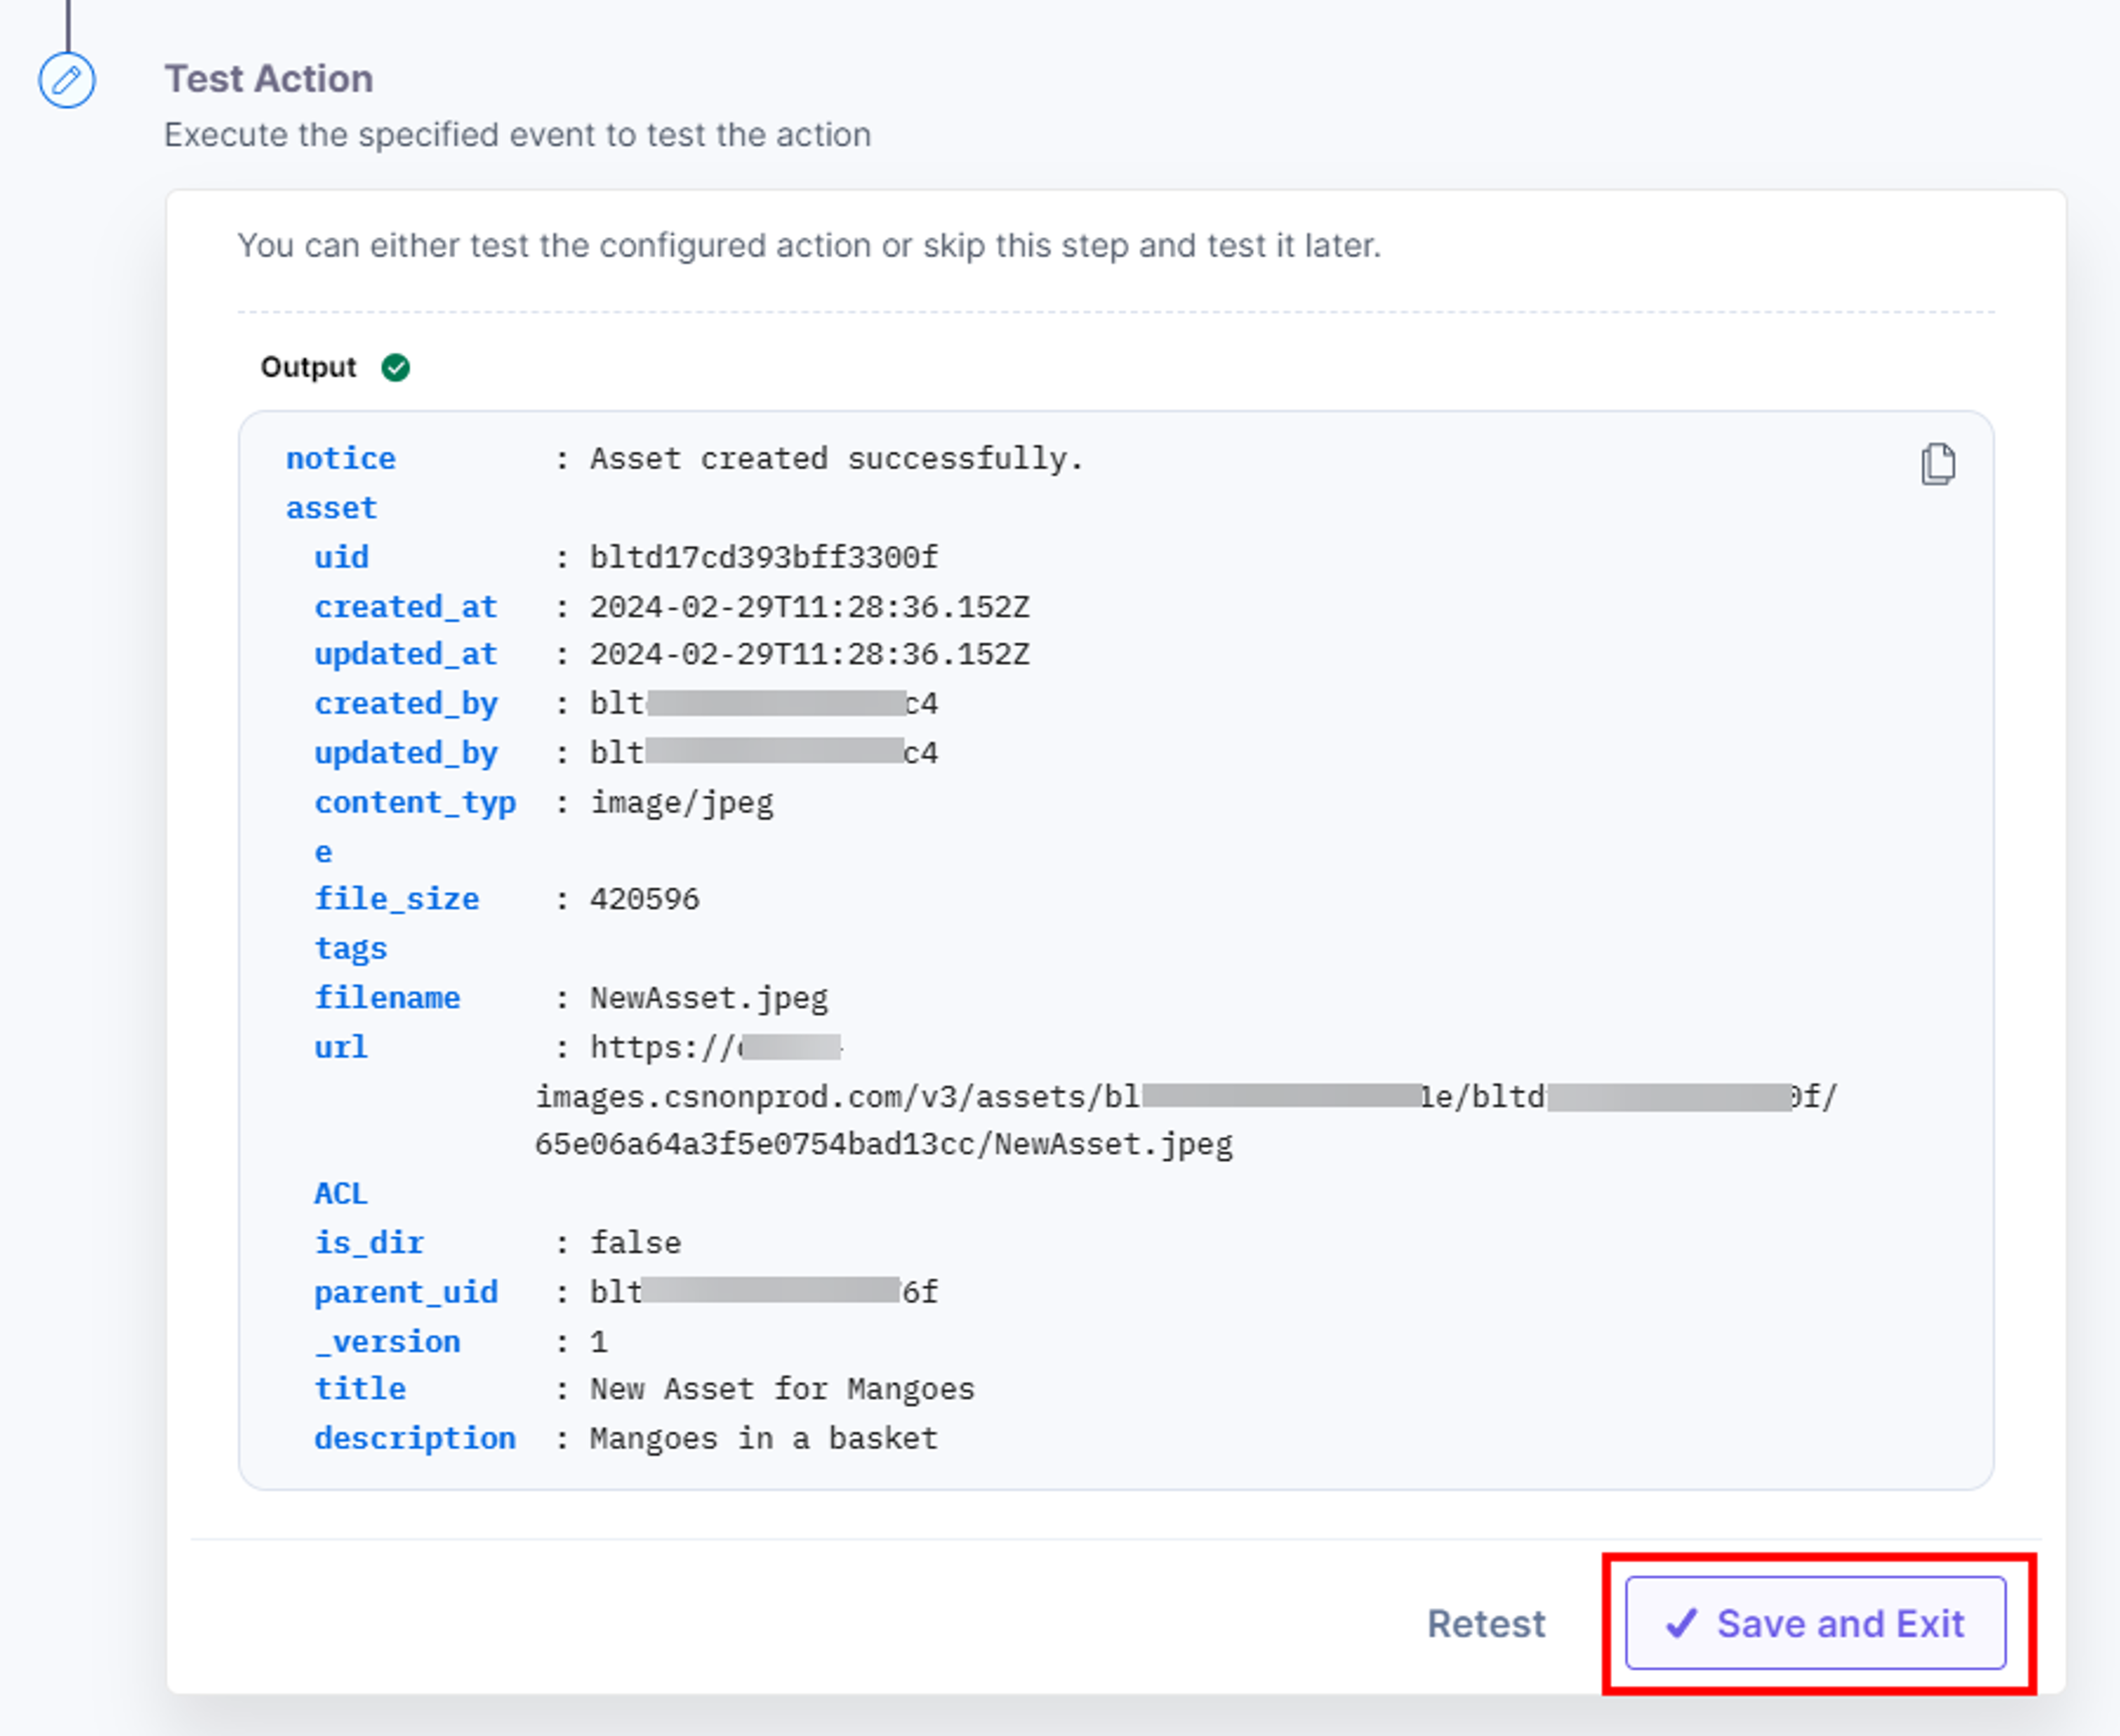Viewport: 2120px width, 1736px height.
Task: Click the 'asset' key
Action: 332,508
